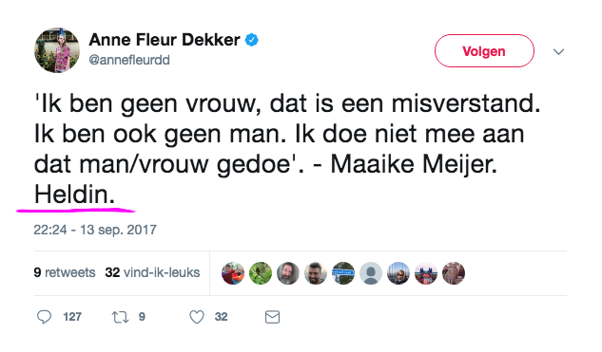Click the 127 replies count
Viewport: 602px width, 352px height.
72,317
